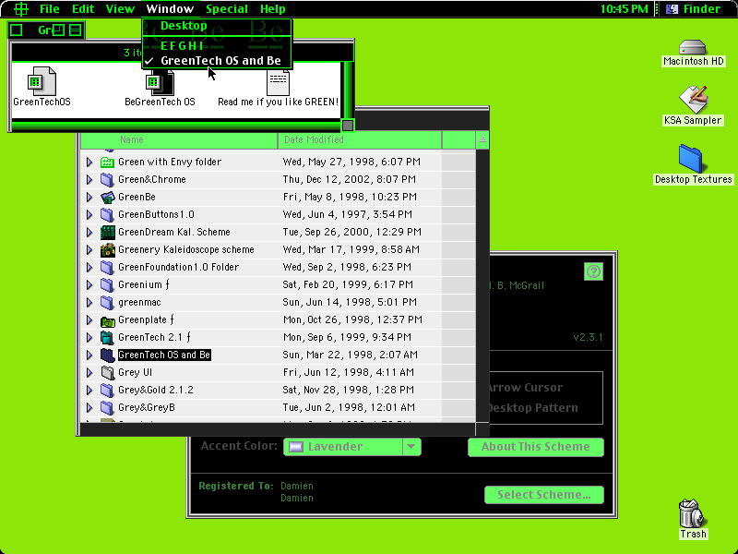738x554 pixels.
Task: Expand the Grey&Gold 2.1.2 disclosure triangle
Action: (x=89, y=390)
